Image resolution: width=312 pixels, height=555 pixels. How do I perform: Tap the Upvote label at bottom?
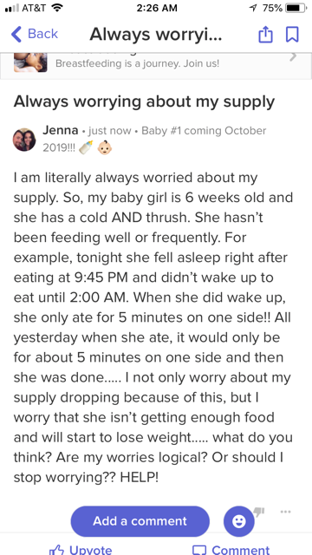[90, 551]
